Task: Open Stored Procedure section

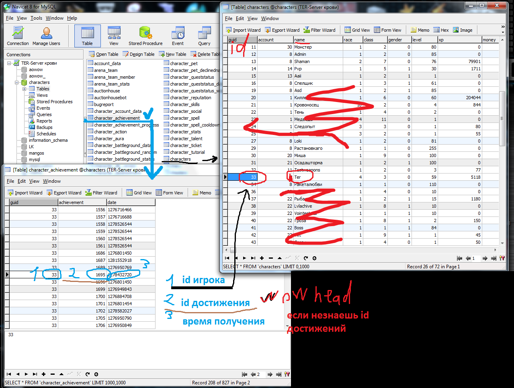Action: (x=145, y=36)
